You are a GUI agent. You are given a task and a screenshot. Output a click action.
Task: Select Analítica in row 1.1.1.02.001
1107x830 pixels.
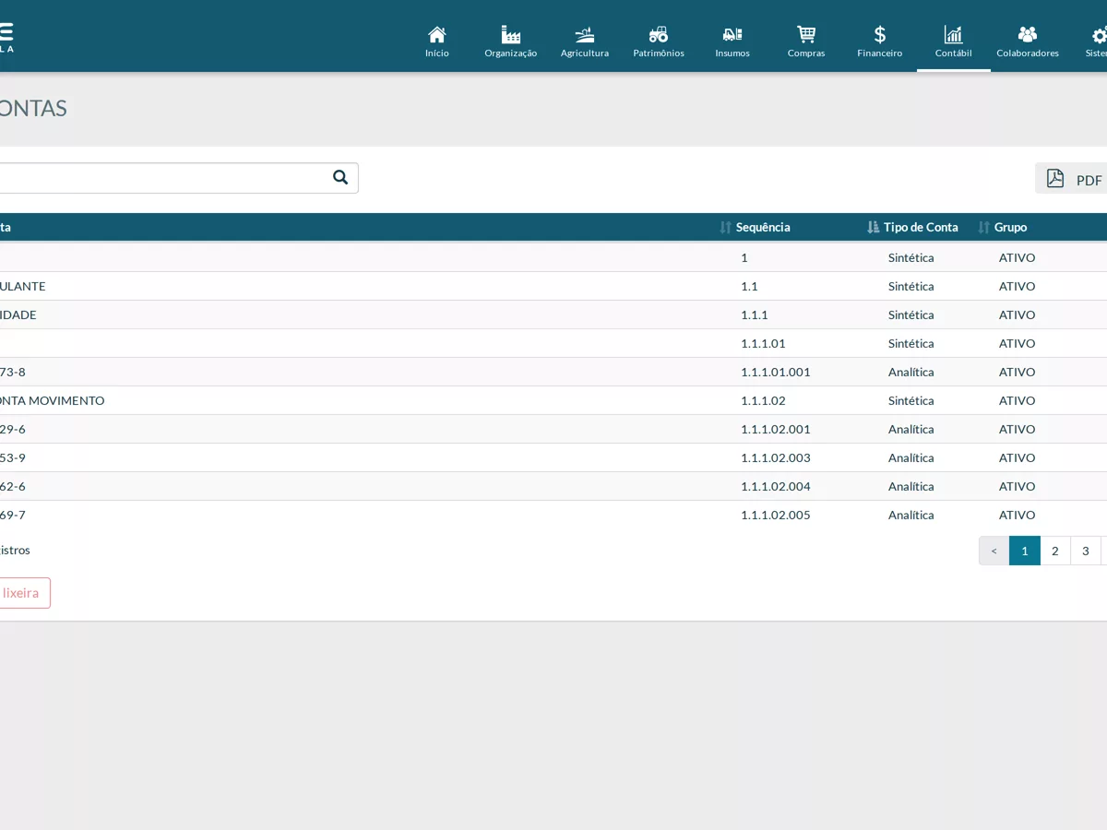911,429
